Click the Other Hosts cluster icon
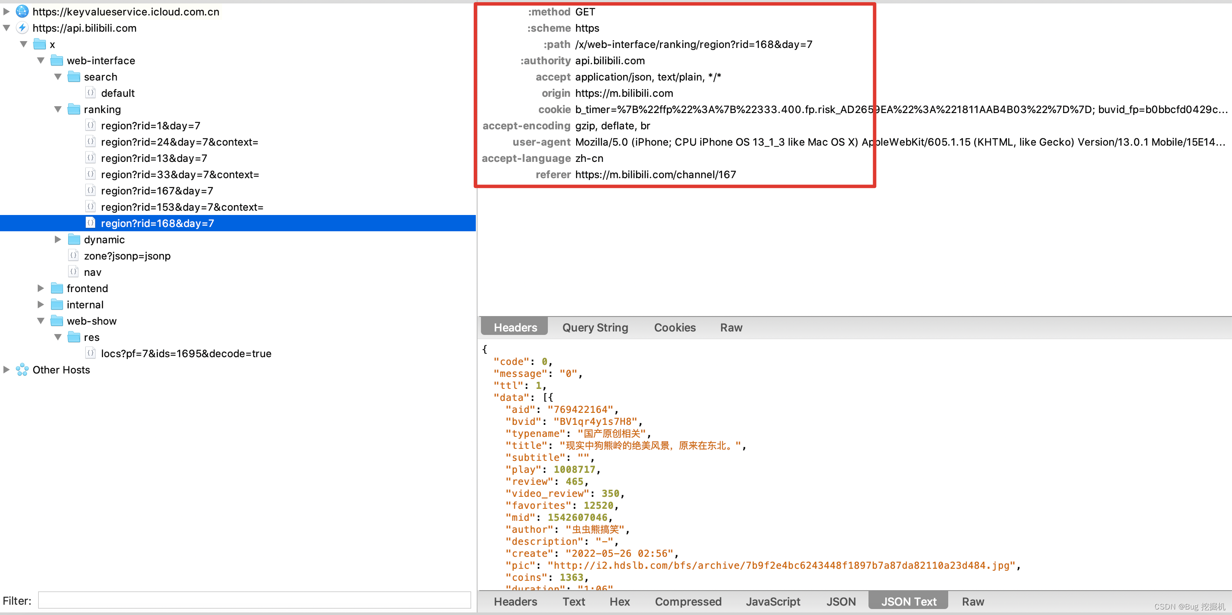Image resolution: width=1232 pixels, height=615 pixels. click(x=22, y=369)
